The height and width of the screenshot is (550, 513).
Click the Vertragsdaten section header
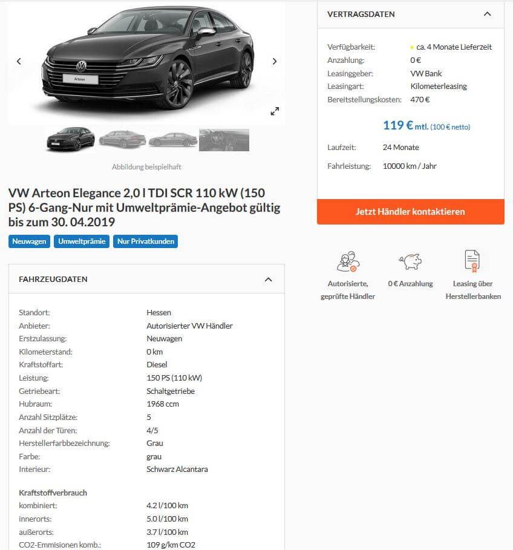click(411, 15)
